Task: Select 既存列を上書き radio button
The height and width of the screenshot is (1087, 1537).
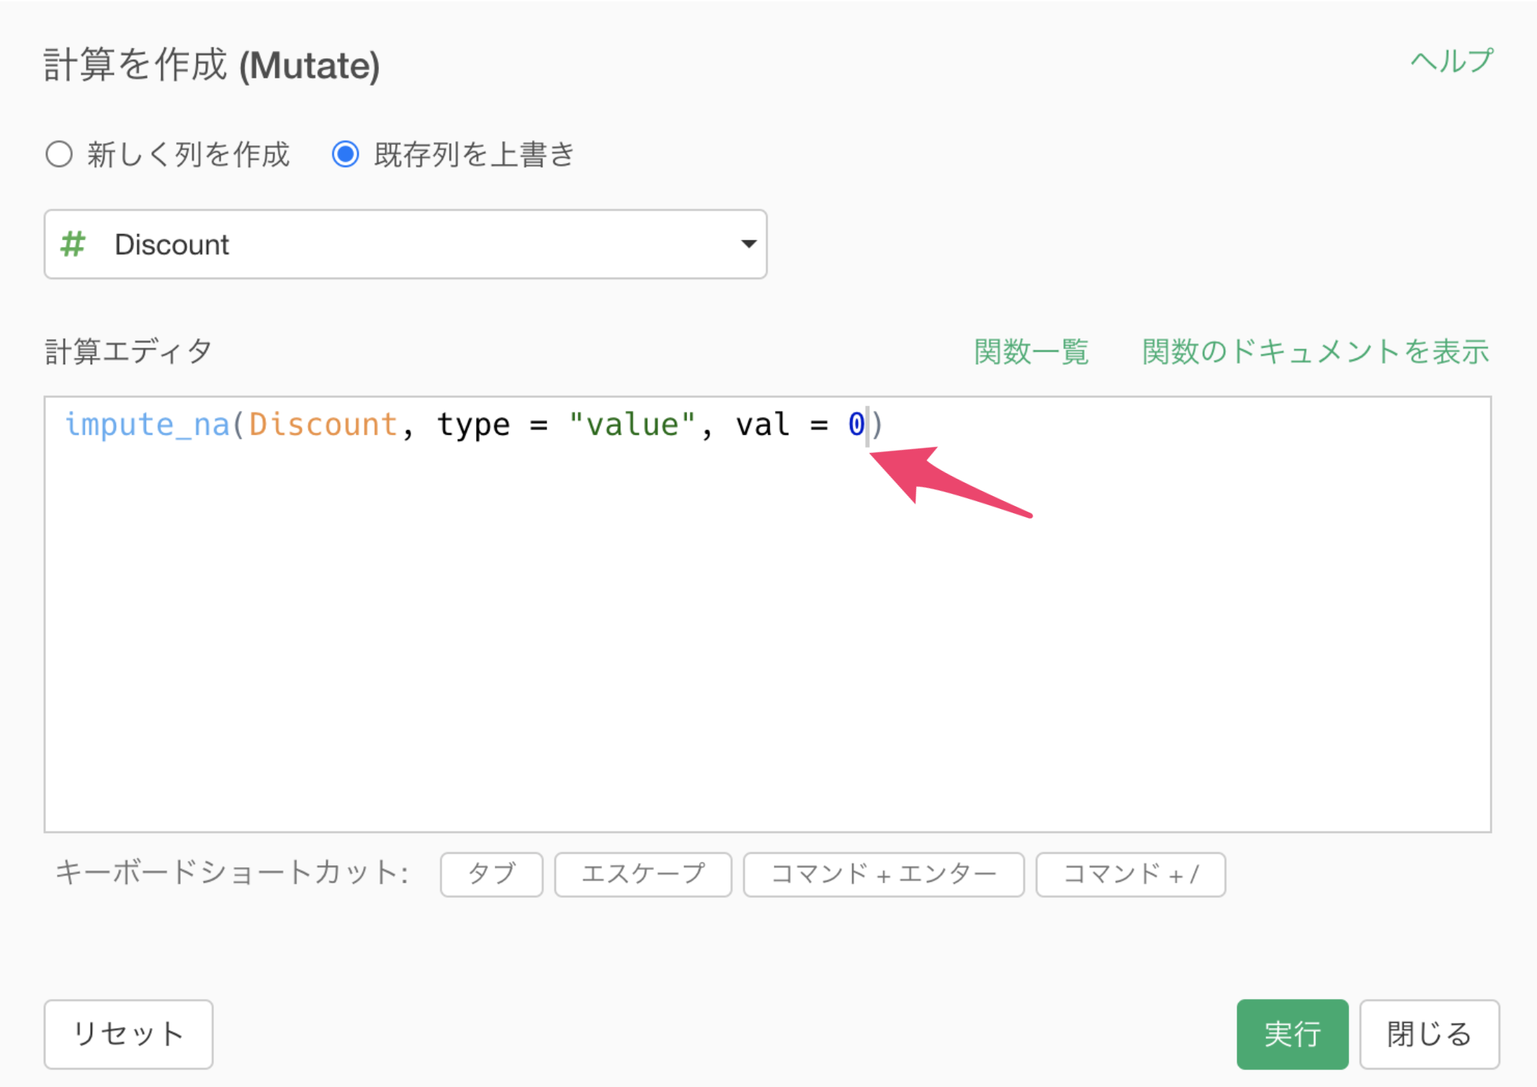Action: 346,154
